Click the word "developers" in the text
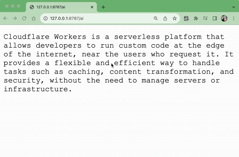 click(59, 46)
